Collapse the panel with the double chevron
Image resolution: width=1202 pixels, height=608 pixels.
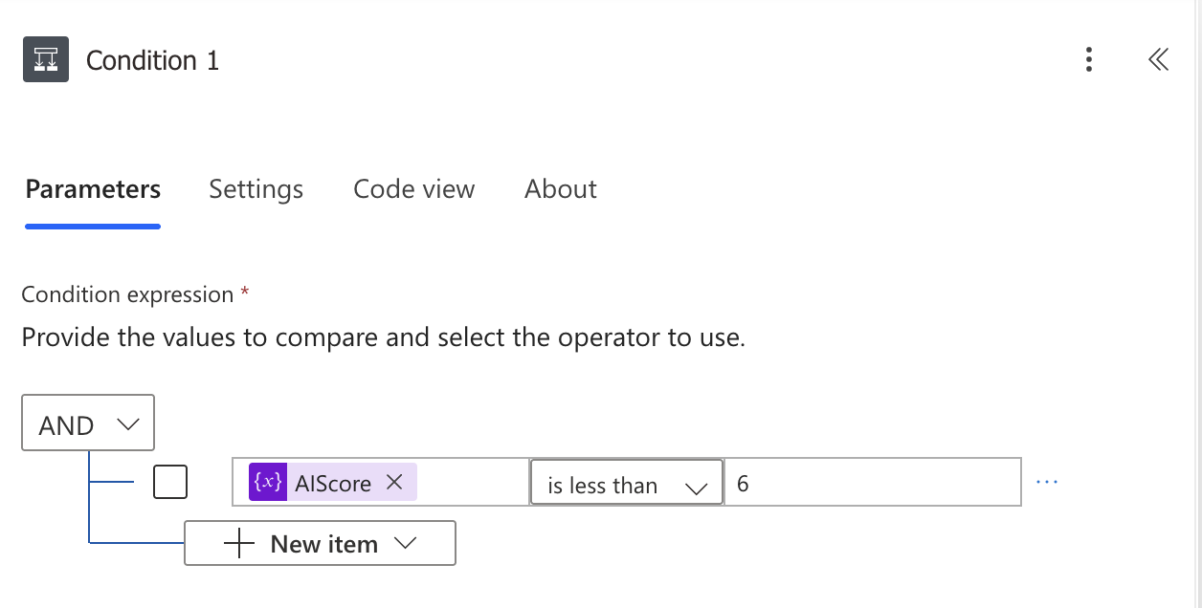1158,60
